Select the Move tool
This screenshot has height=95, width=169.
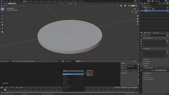point(2,16)
